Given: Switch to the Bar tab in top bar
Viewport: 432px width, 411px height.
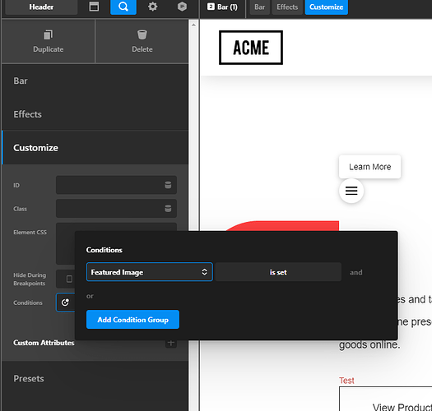Looking at the screenshot, I should click(x=259, y=7).
